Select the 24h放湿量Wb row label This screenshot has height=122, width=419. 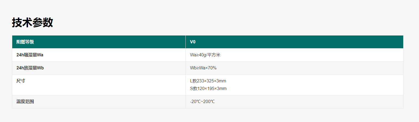click(30, 68)
